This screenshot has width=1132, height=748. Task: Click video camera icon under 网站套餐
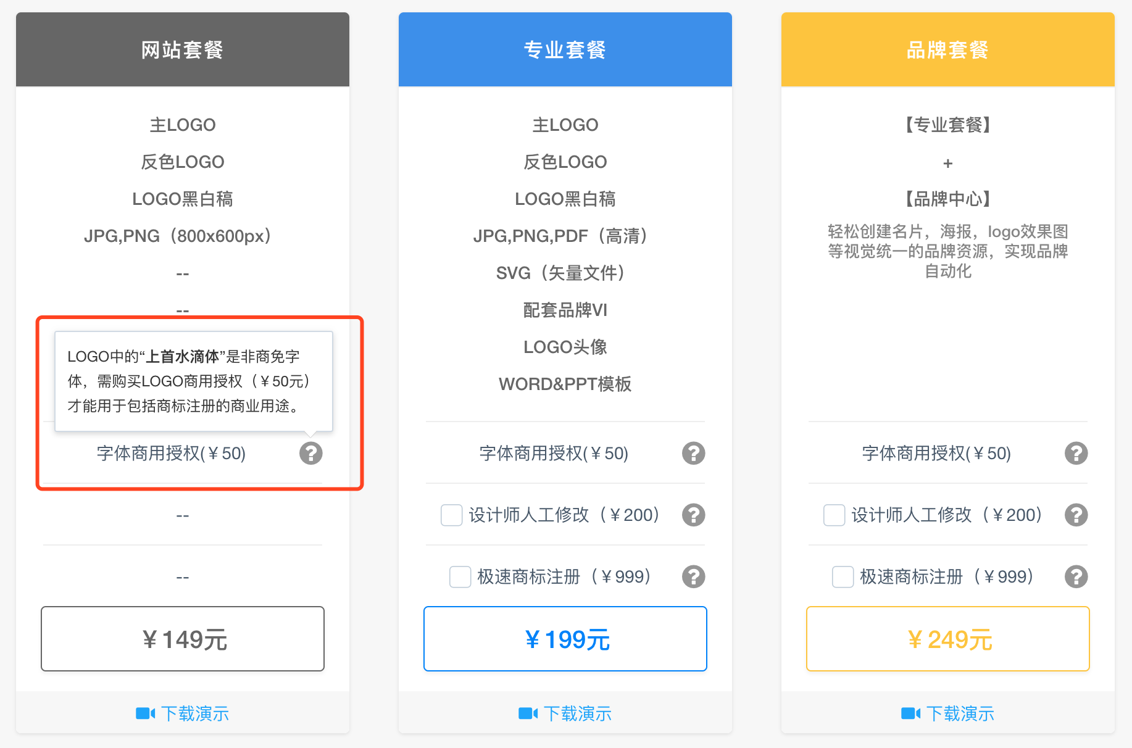click(145, 713)
